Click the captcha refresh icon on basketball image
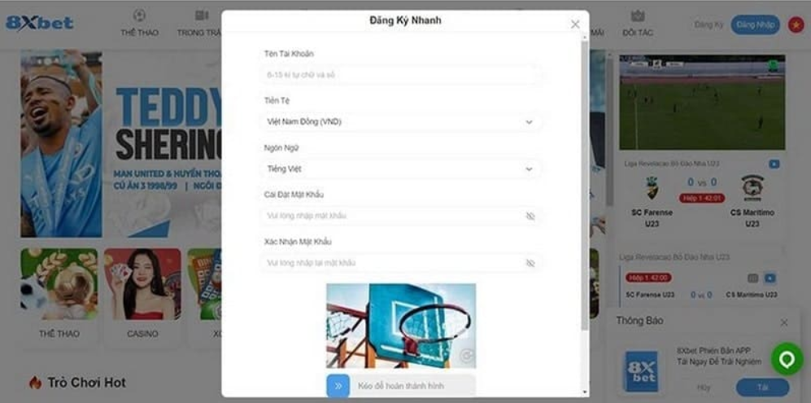 click(x=467, y=355)
